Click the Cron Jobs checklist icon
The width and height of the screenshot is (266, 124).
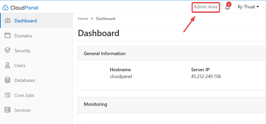click(x=8, y=95)
